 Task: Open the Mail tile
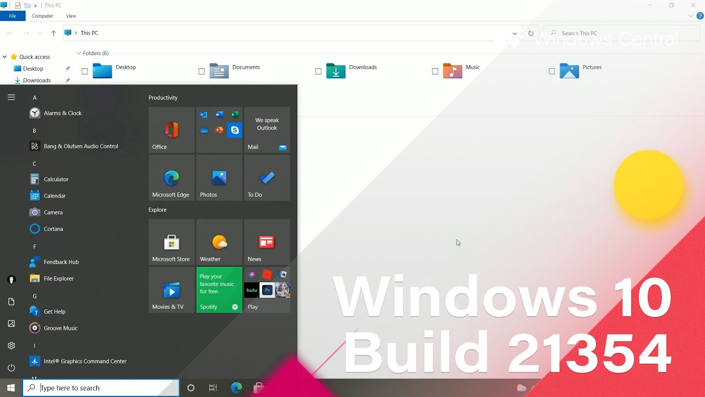267,130
